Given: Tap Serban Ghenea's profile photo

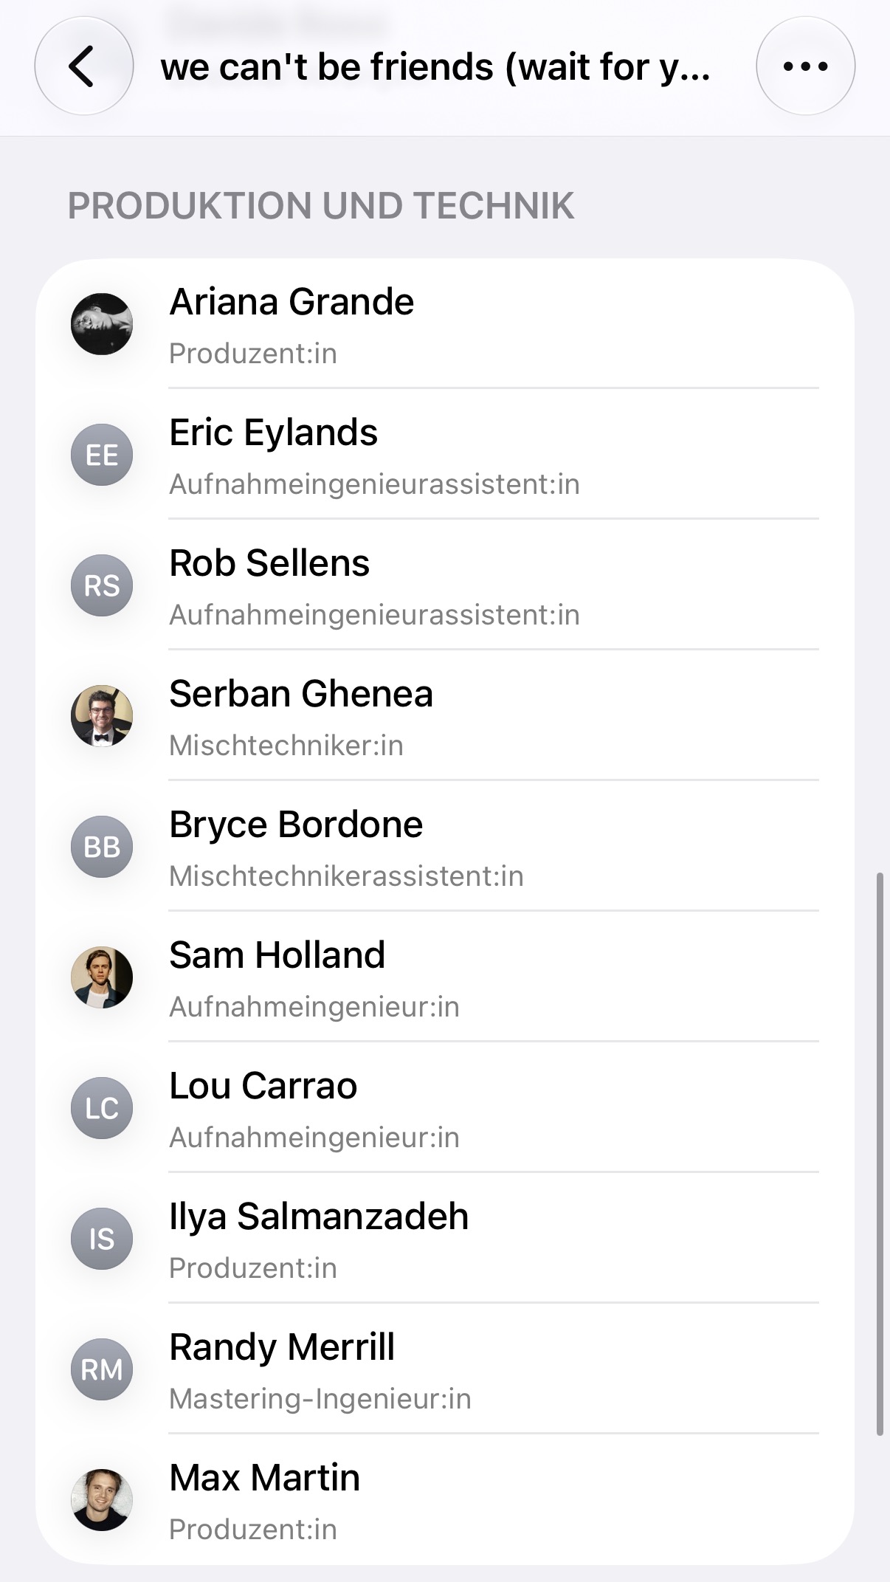Looking at the screenshot, I should (x=102, y=716).
